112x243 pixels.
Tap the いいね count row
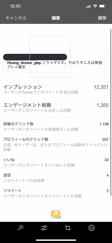click(56, 163)
